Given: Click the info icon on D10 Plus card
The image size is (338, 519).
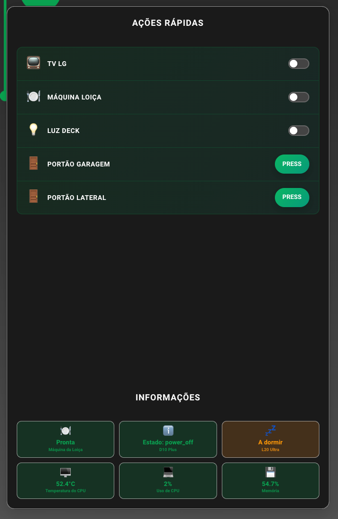Looking at the screenshot, I should coord(168,431).
